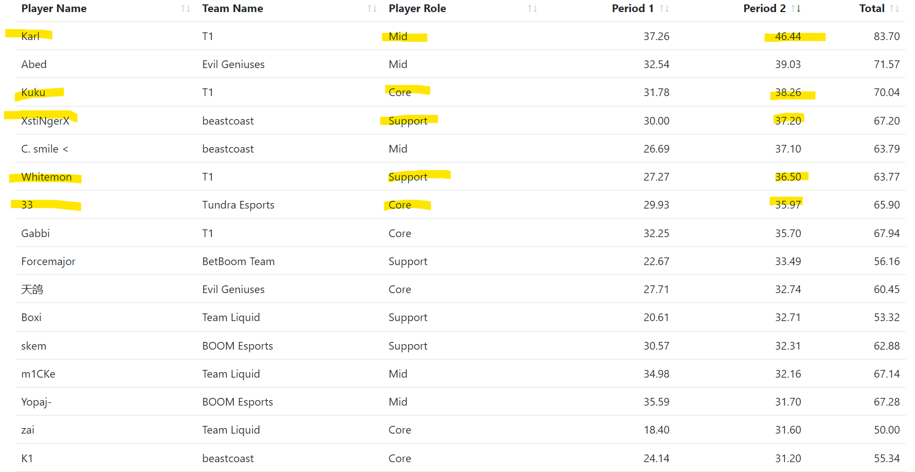Select the highlighted player name Karl
The image size is (915, 472).
(x=30, y=36)
